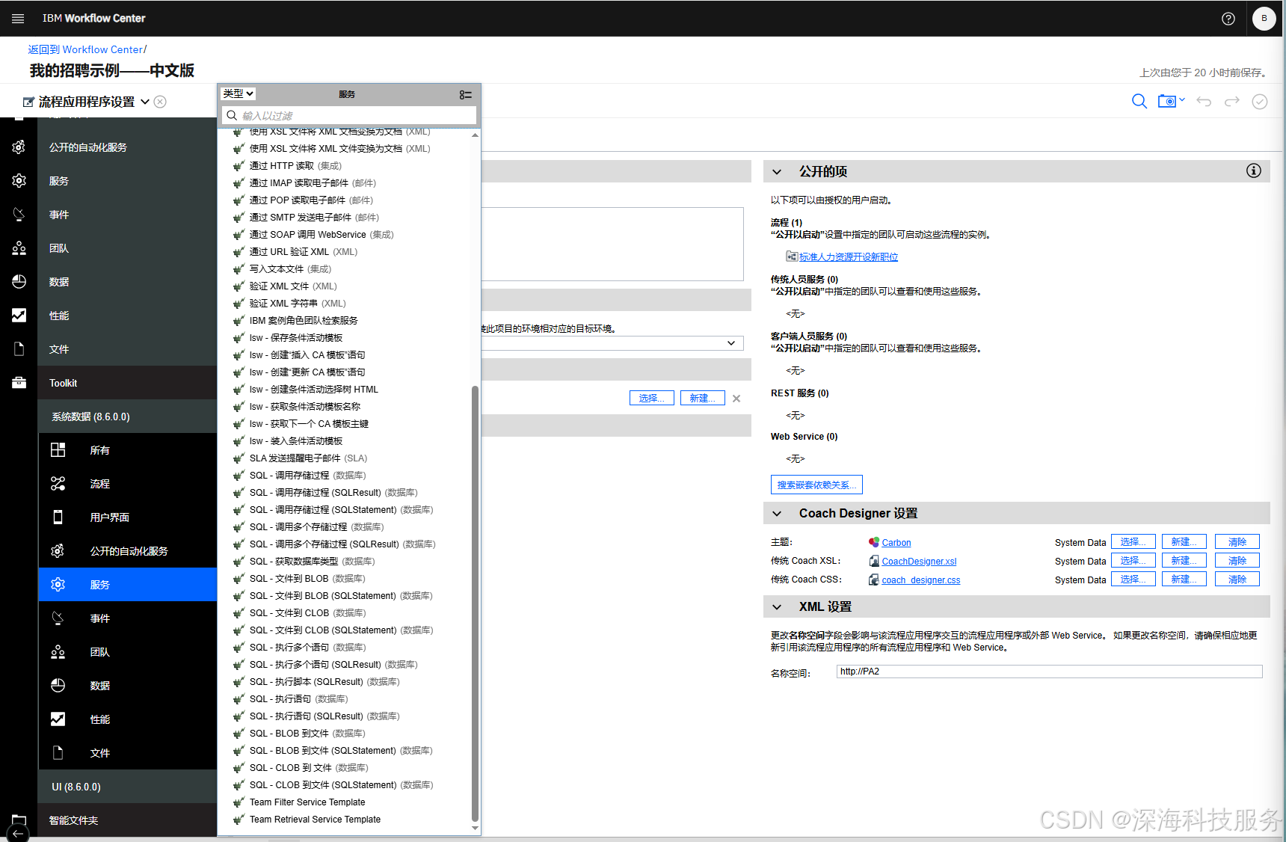The image size is (1286, 842).
Task: Open the help question mark icon
Action: tap(1228, 19)
